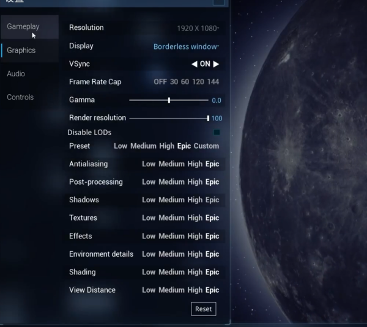
Task: Set Frame Rate Cap to 144
Action: click(213, 82)
